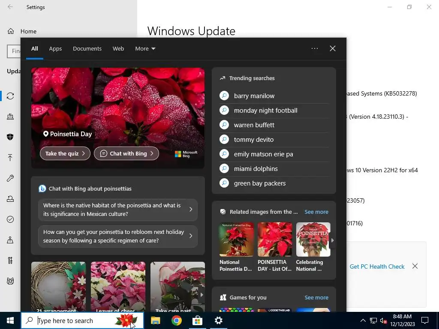Click the search icon beside miami dolphins
439x329 pixels.
[x=224, y=168]
